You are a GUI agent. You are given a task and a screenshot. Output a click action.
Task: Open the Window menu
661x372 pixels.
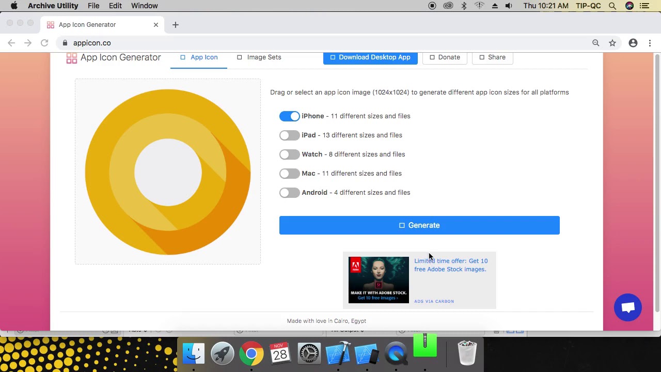144,6
